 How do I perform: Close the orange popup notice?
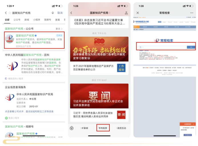pos(194,124)
